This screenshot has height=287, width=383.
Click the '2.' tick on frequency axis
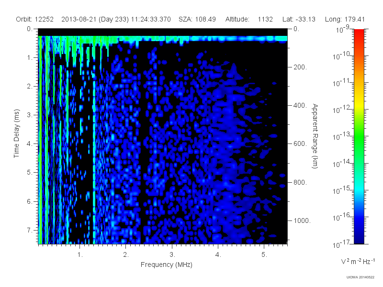[x=126, y=255]
